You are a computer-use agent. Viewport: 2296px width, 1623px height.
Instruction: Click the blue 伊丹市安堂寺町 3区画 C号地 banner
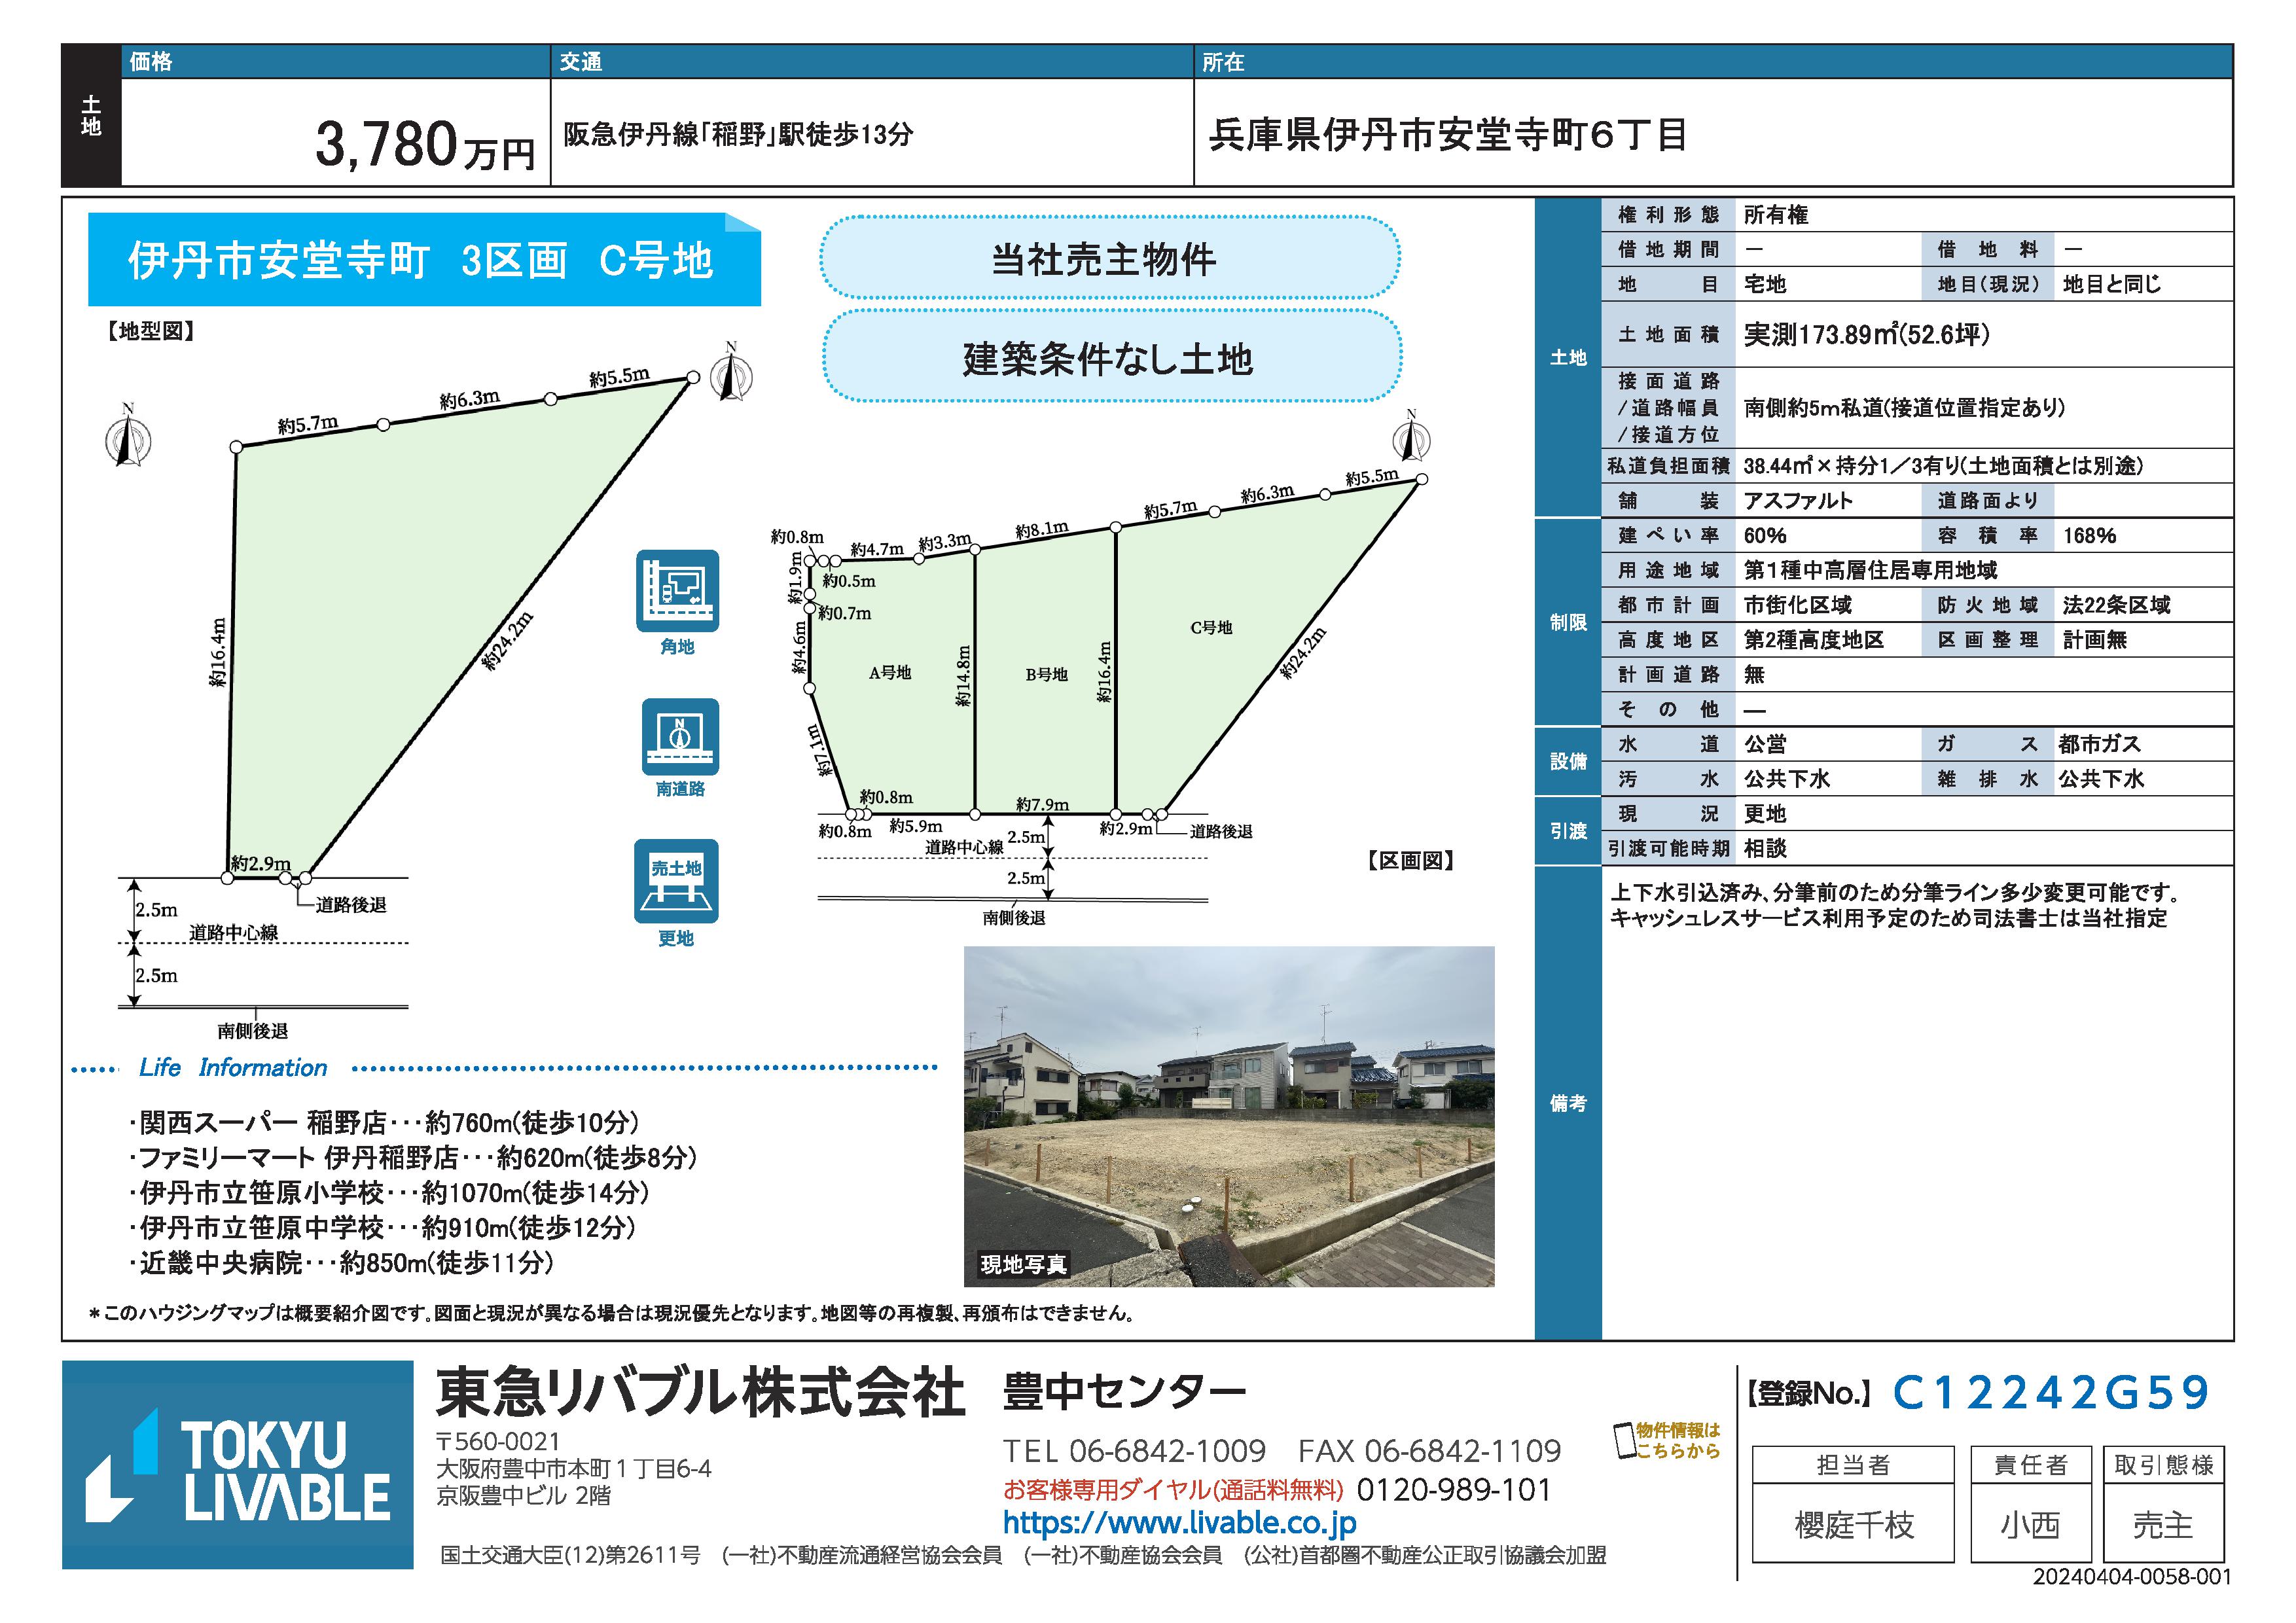[423, 260]
